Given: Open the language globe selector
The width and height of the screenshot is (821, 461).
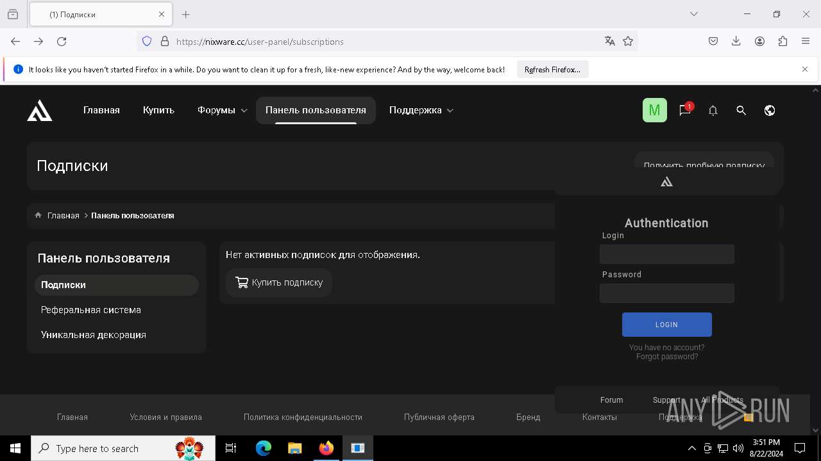Looking at the screenshot, I should point(770,110).
